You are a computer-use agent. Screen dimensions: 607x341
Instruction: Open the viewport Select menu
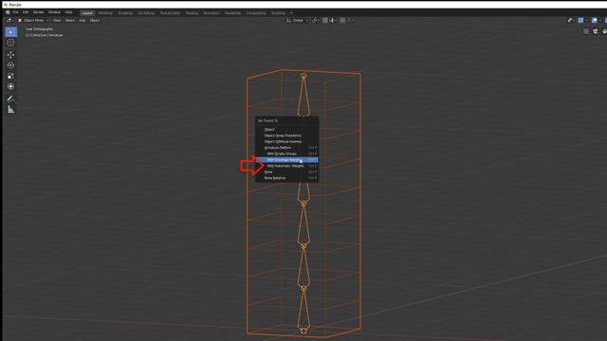point(70,20)
